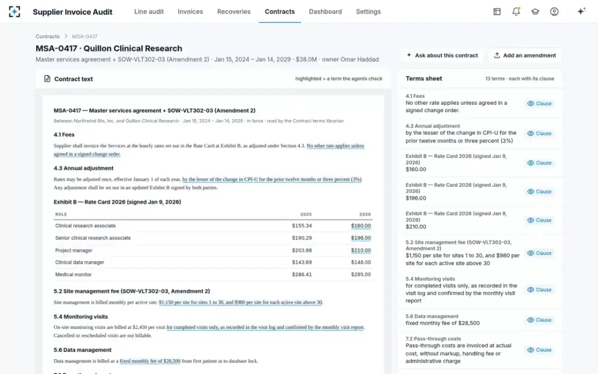Viewport: 598px width, 374px height.
Task: Click highlighted $196.00 rate in table
Action: (x=361, y=238)
